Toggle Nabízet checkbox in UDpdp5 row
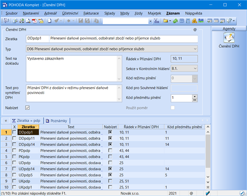 110,175
